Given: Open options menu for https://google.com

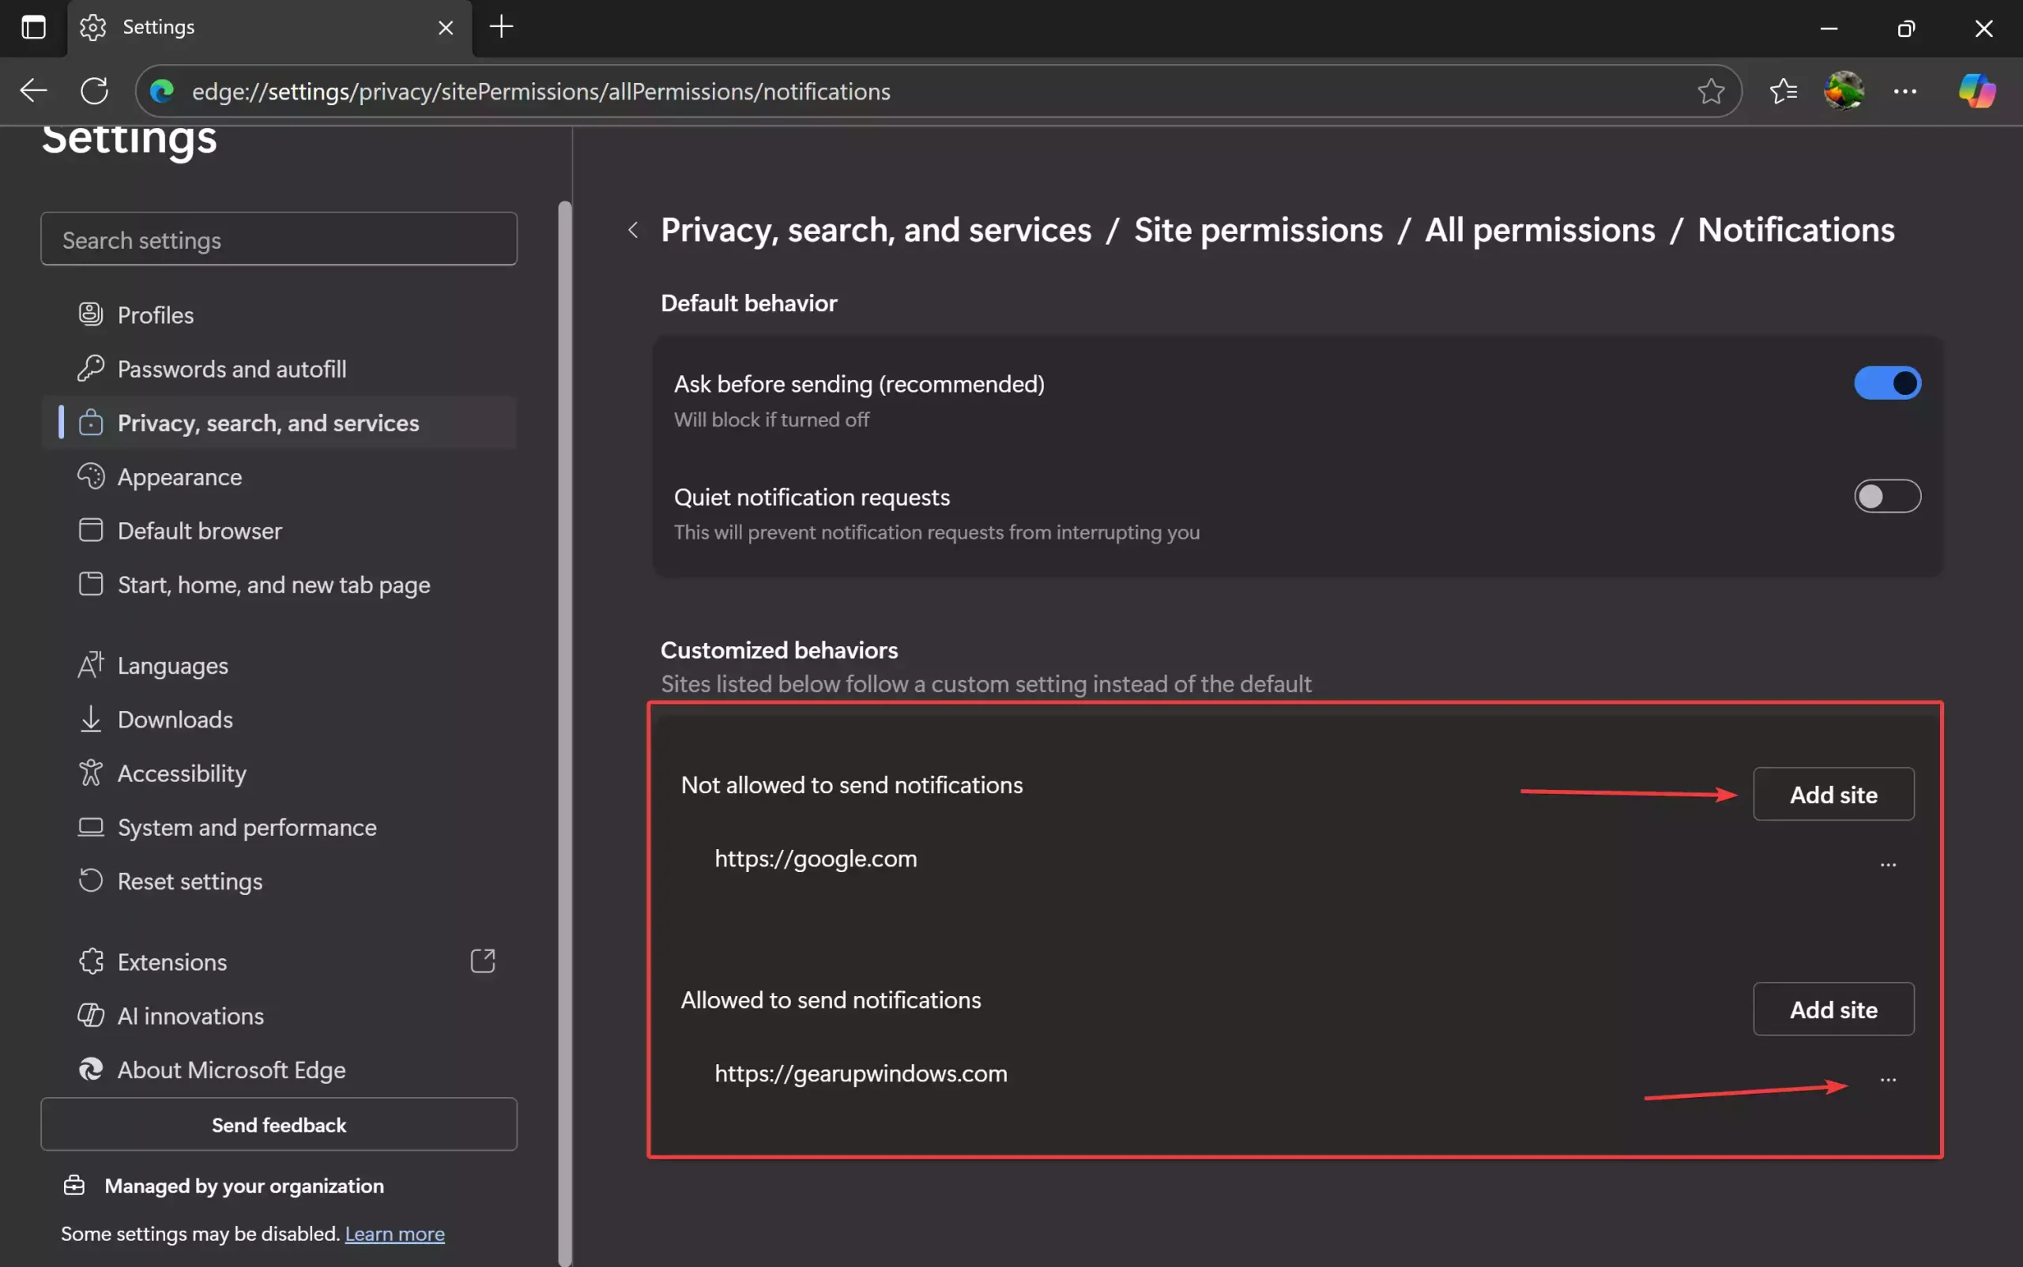Looking at the screenshot, I should (1888, 864).
